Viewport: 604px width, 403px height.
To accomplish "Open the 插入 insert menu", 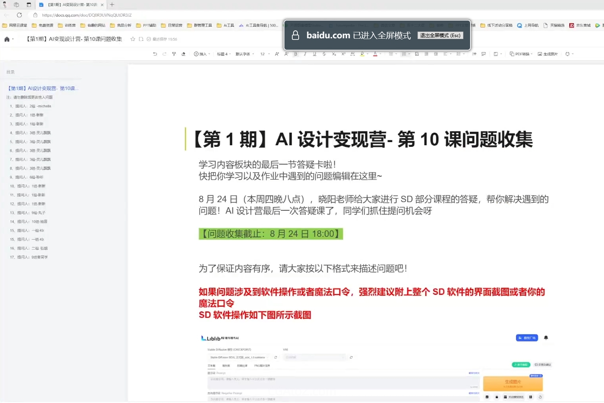I will 201,54.
